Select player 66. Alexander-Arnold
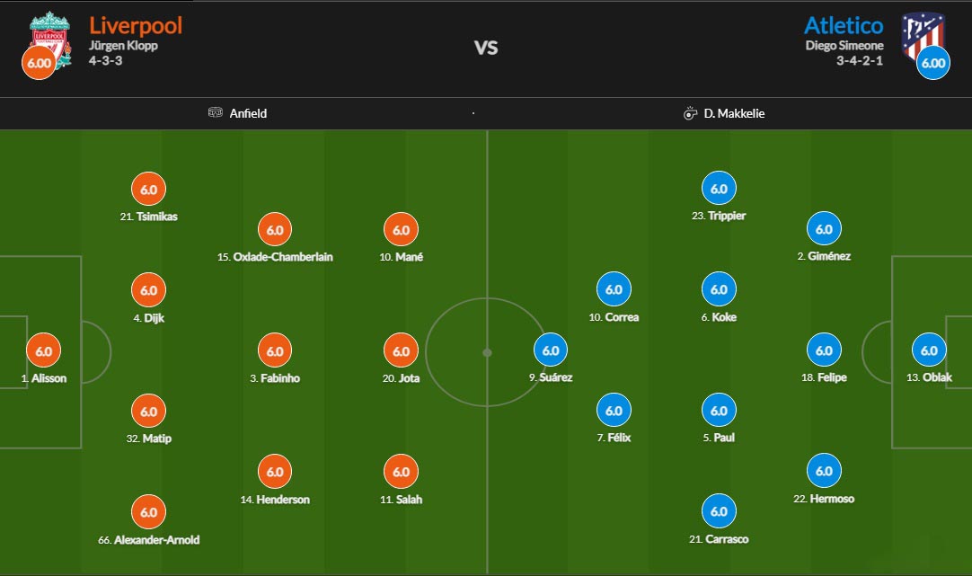 149,540
